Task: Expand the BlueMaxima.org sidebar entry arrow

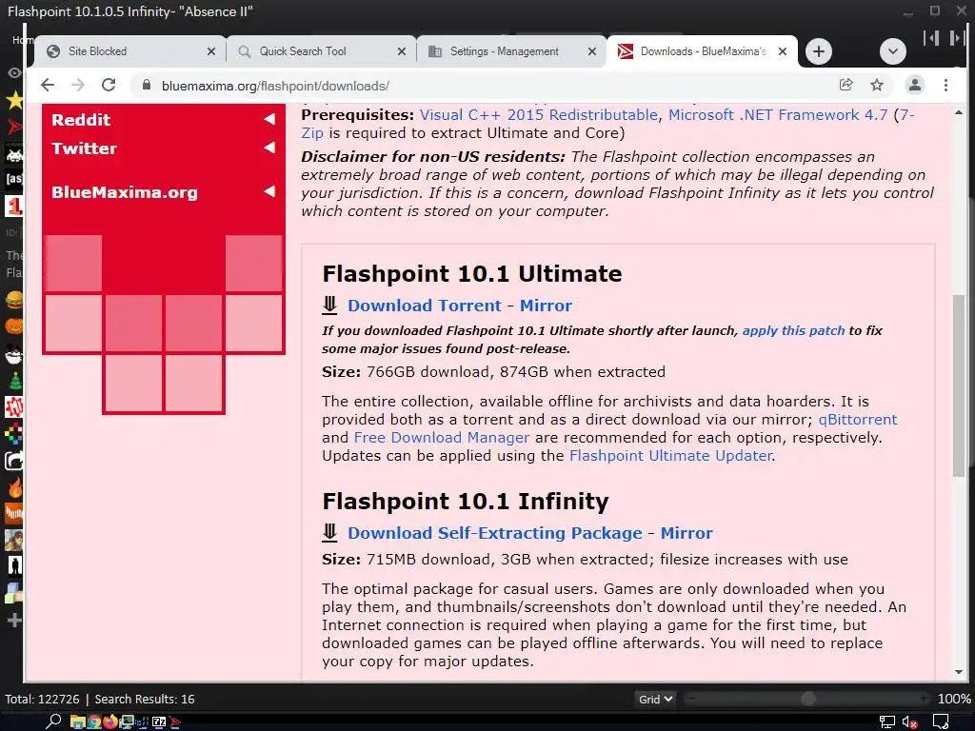Action: pyautogui.click(x=269, y=190)
